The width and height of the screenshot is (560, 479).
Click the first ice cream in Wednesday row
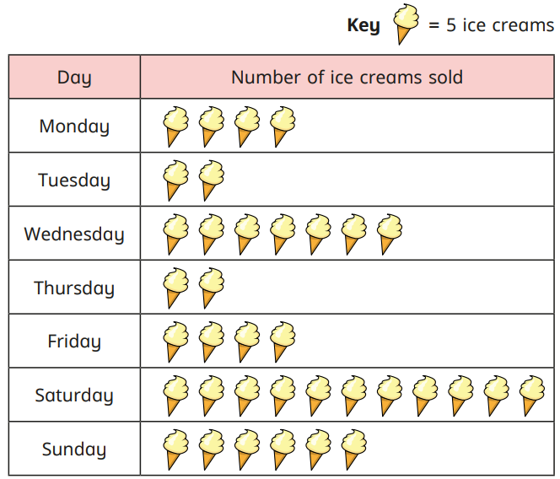click(x=175, y=234)
